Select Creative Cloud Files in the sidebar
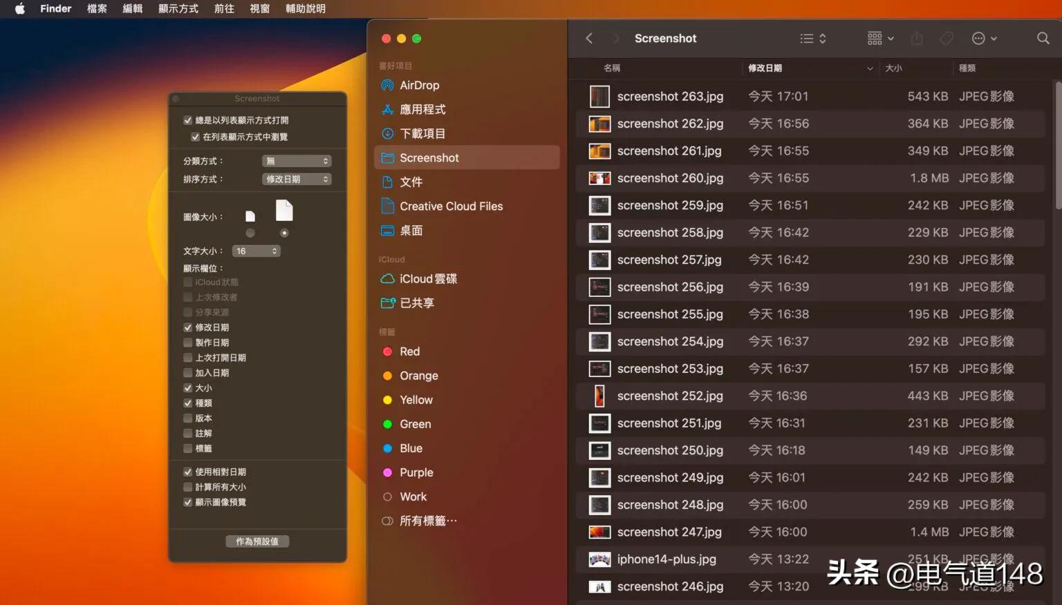Viewport: 1062px width, 605px height. point(450,206)
